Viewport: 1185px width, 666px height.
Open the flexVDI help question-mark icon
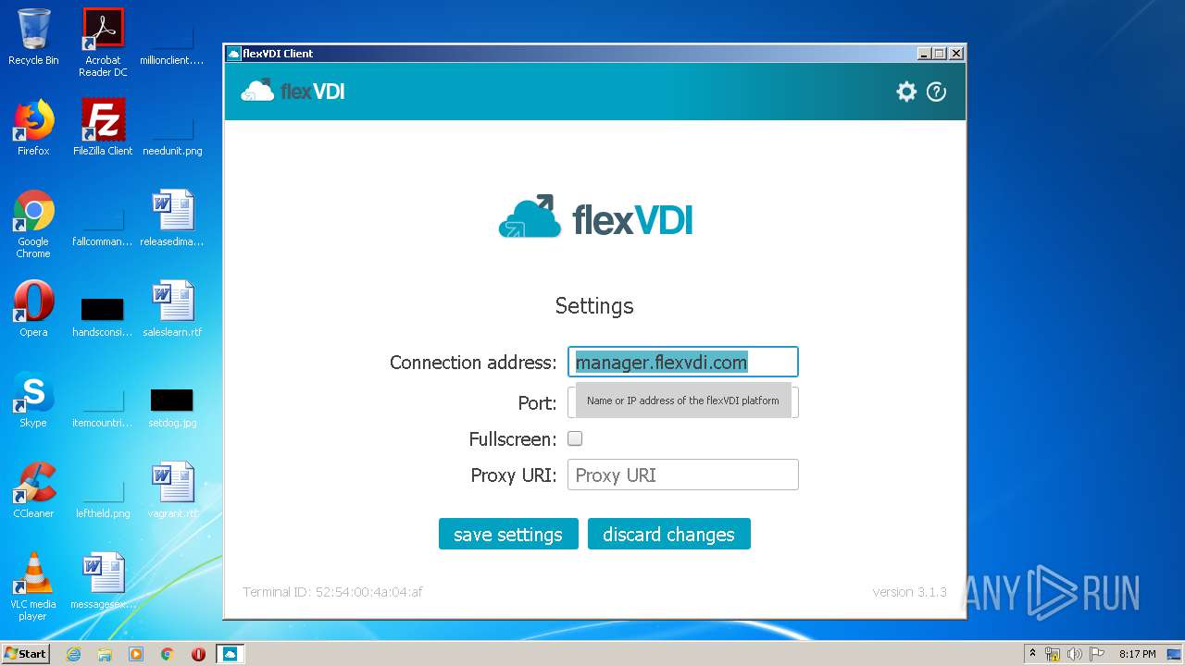click(x=936, y=92)
